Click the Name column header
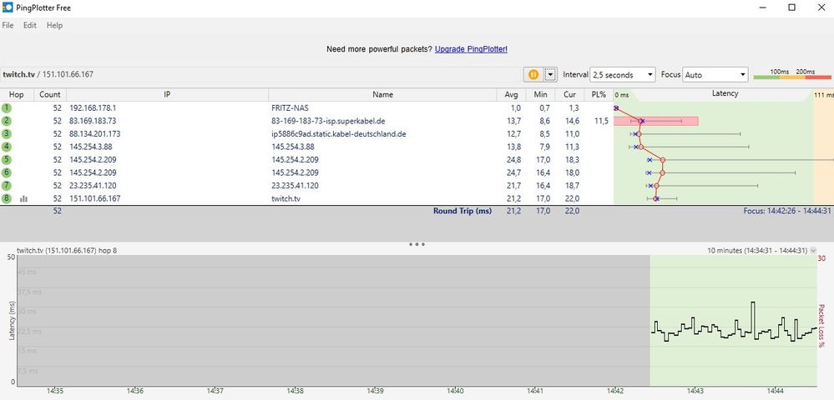The height and width of the screenshot is (400, 834). [383, 94]
